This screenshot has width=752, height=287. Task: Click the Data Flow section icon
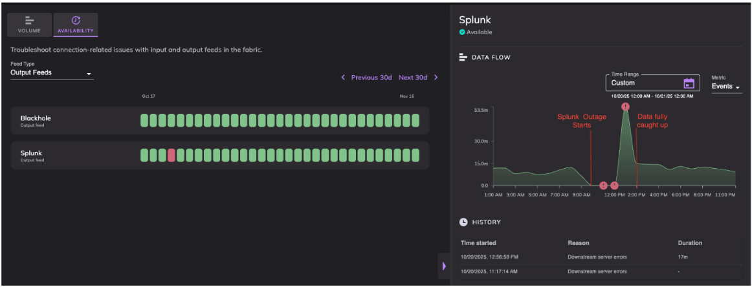(x=463, y=58)
